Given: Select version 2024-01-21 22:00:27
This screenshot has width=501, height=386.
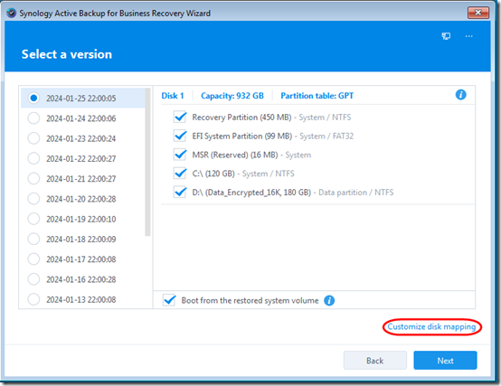Looking at the screenshot, I should (x=33, y=178).
